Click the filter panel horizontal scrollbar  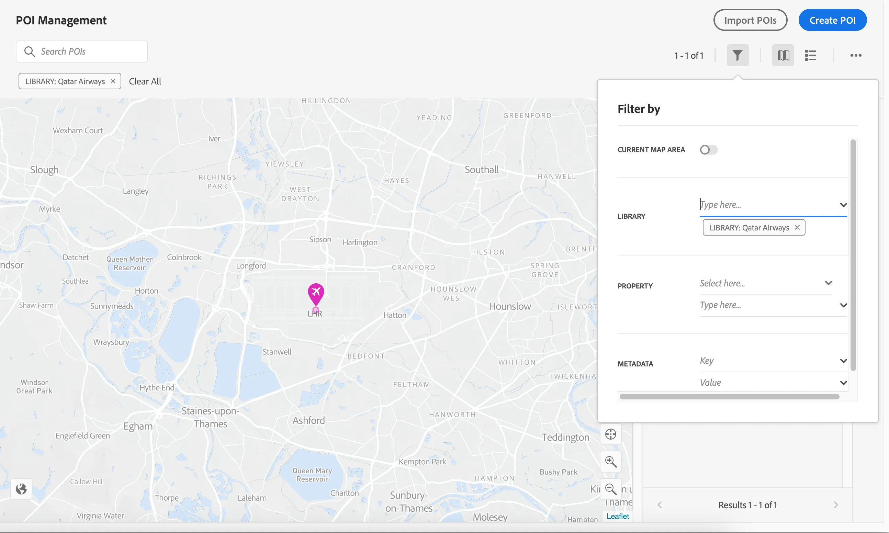point(729,397)
